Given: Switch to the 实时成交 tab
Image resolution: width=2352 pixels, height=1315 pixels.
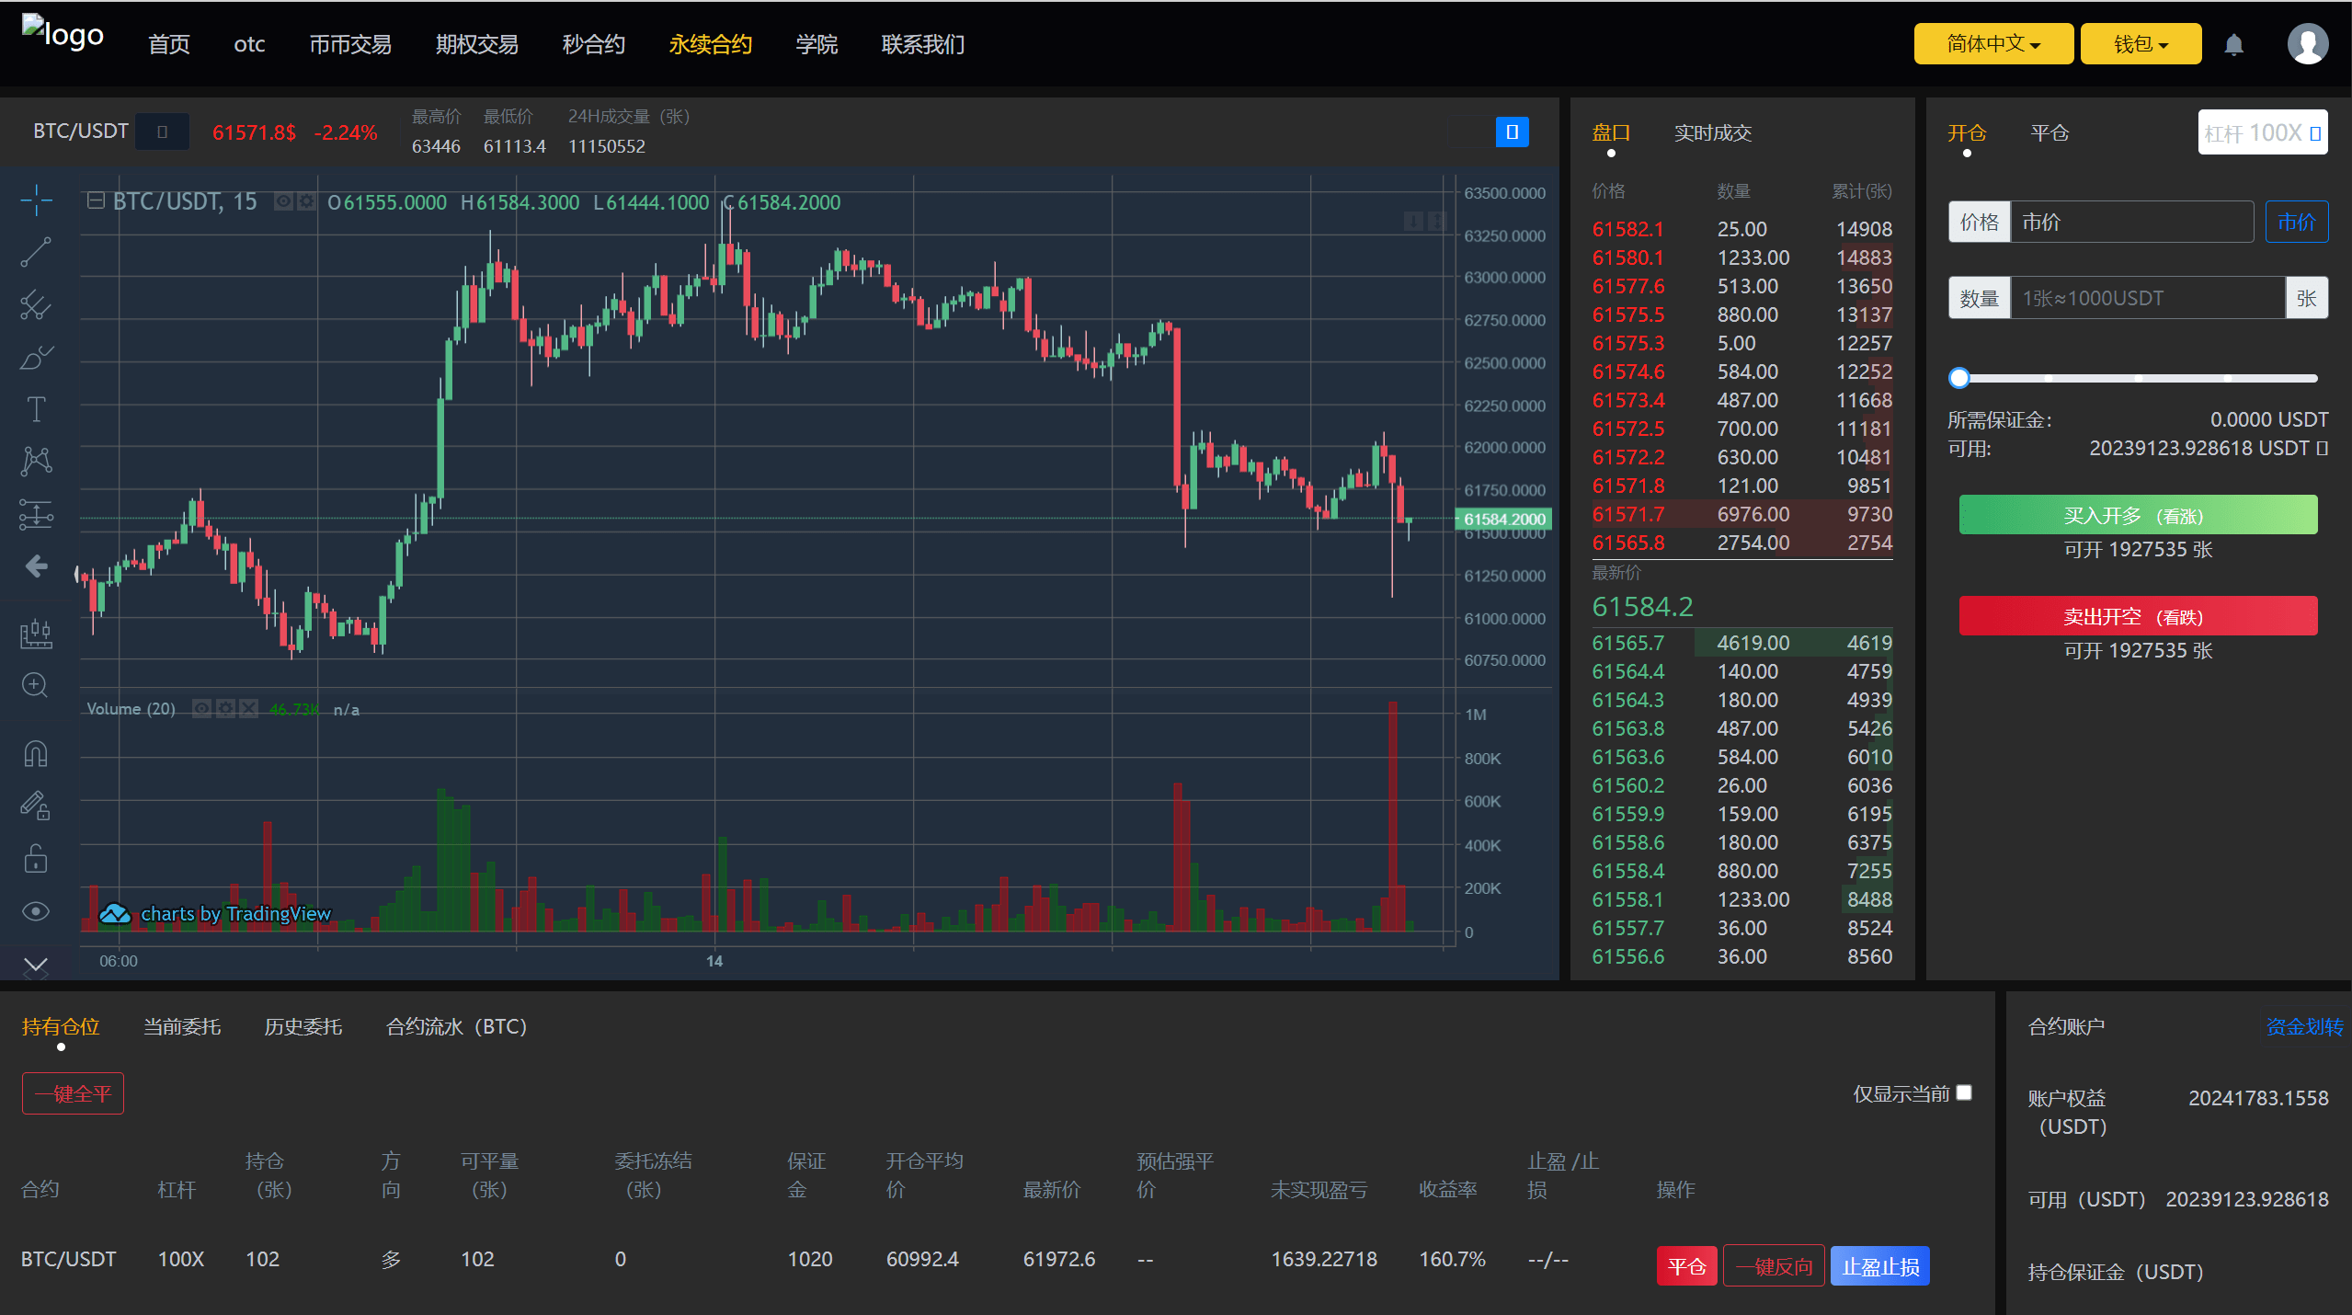Looking at the screenshot, I should pos(1712,133).
